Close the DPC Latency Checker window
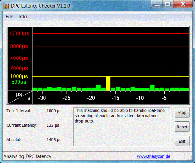Image resolution: width=195 pixels, height=163 pixels. click(x=183, y=4)
